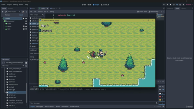The image size is (194, 109).
Task: Open the top Debug menu
Action: [x=15, y=5]
